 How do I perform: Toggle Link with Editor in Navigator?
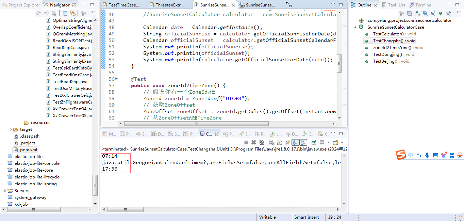[72, 13]
